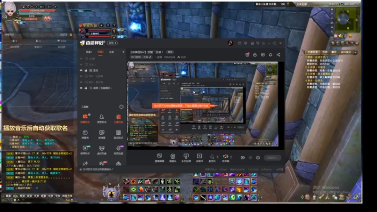Toggle visibility of the 歌名 source

point(81,70)
